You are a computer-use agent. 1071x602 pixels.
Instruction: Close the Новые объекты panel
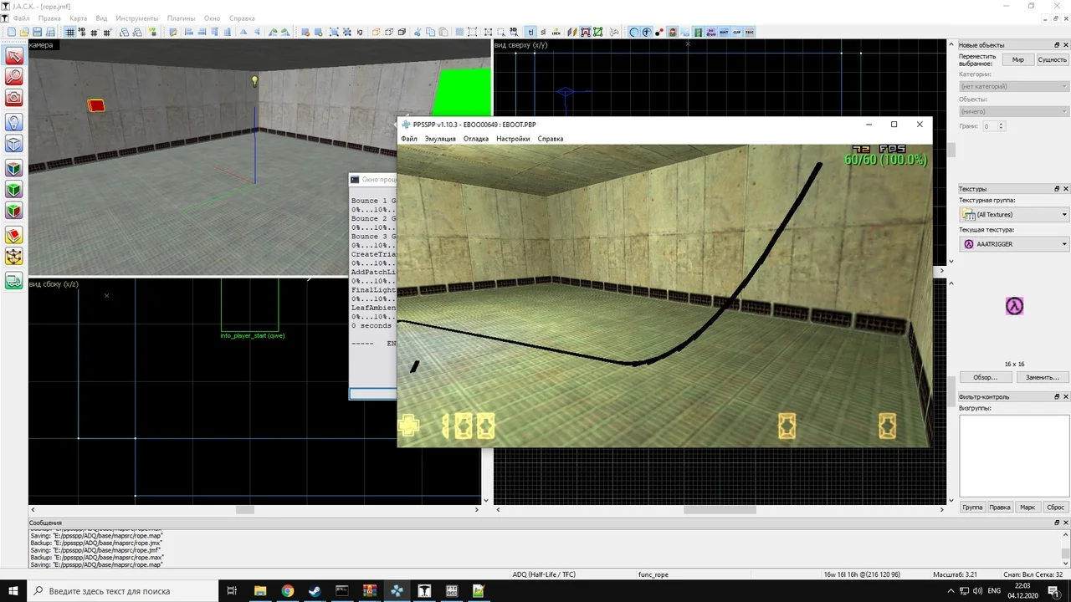point(1065,45)
